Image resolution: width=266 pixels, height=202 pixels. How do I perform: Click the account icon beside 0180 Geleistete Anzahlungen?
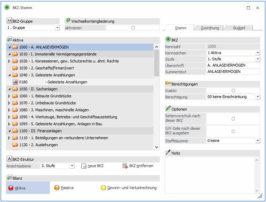coord(15,82)
